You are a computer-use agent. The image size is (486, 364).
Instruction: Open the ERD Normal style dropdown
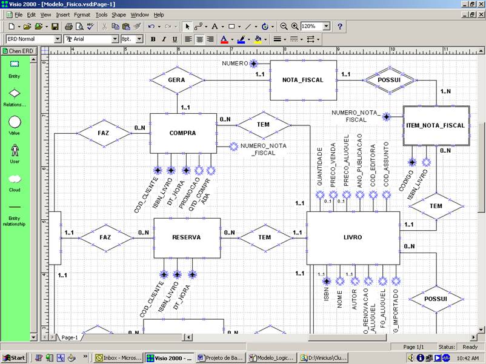[x=58, y=39]
